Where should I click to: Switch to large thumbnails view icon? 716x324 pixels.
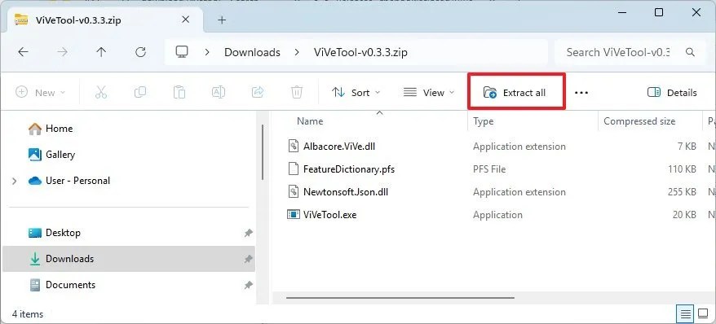point(703,314)
